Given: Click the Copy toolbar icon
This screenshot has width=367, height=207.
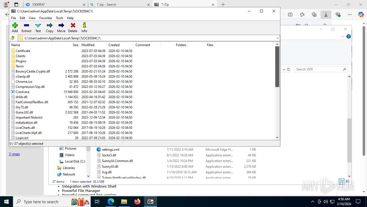Looking at the screenshot, I should 50,27.
